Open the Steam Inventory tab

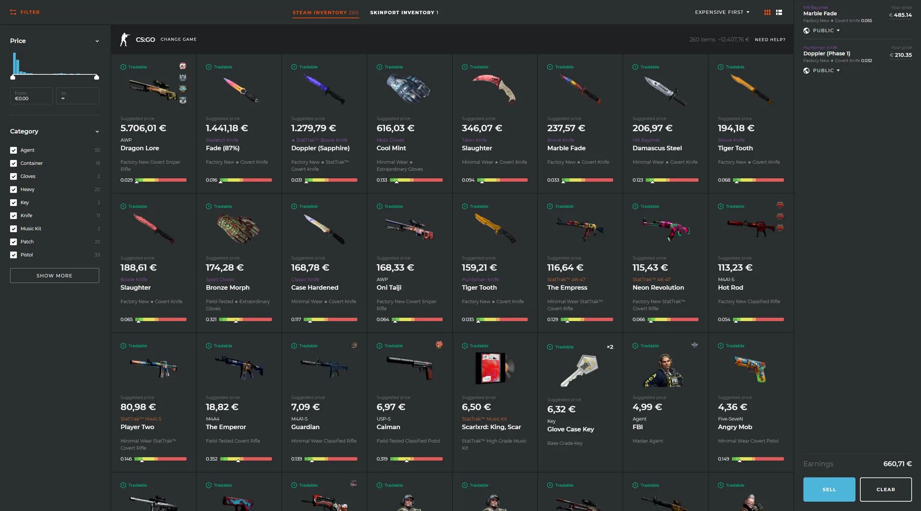click(326, 12)
